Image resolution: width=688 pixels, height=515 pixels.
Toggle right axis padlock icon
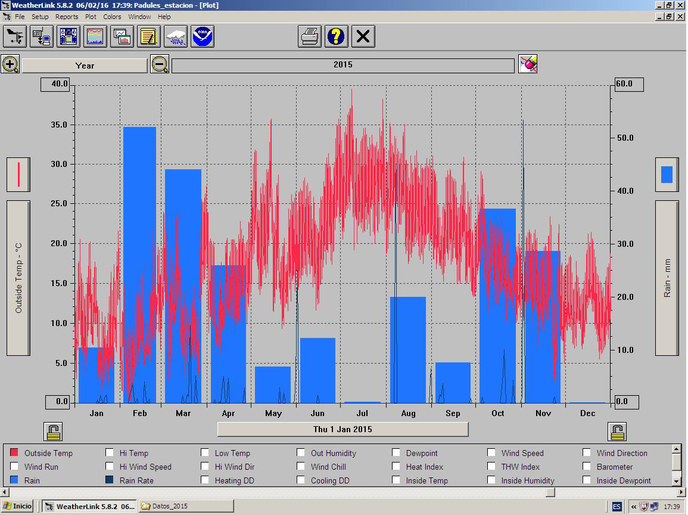(617, 432)
